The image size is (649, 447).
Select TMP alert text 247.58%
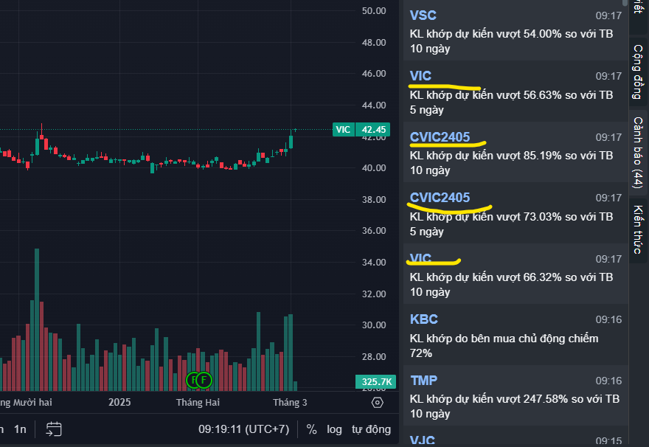545,399
